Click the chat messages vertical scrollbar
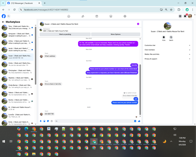This screenshot has width=196, height=157. pyautogui.click(x=140, y=89)
